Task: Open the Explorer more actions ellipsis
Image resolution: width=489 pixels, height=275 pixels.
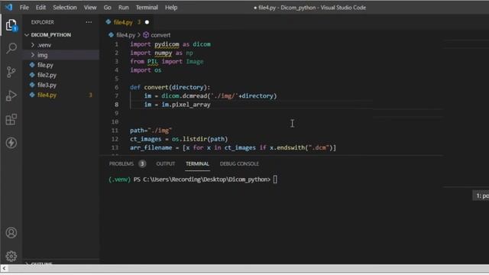Action: tap(89, 22)
